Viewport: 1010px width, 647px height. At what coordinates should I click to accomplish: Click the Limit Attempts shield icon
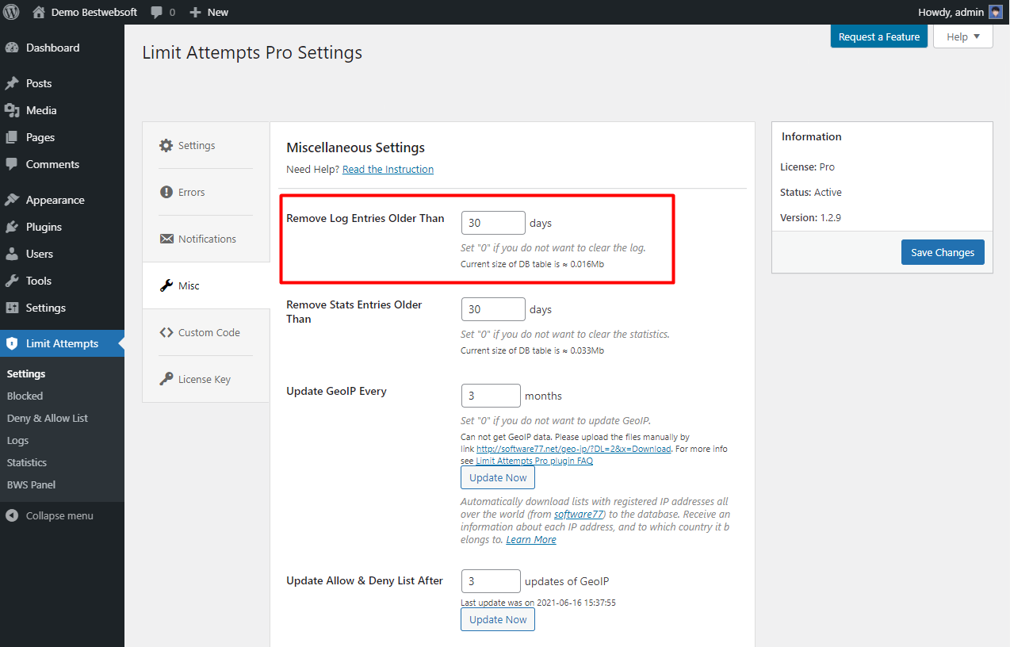12,343
